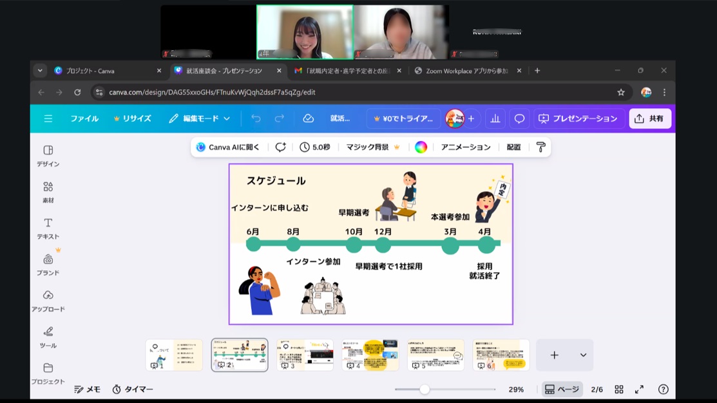Select the テキスト tool in sidebar
This screenshot has height=403, width=717.
click(48, 228)
